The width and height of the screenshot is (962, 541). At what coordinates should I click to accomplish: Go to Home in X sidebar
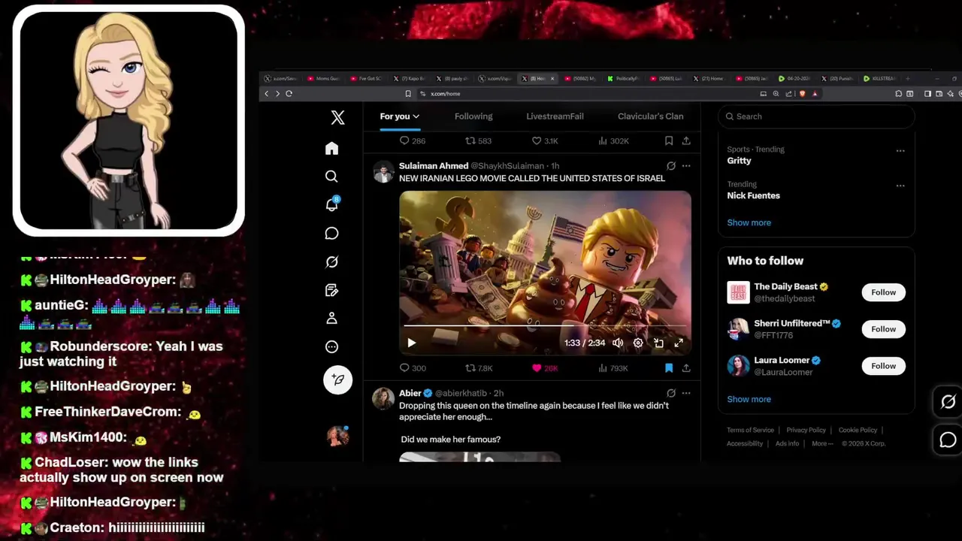pyautogui.click(x=331, y=148)
